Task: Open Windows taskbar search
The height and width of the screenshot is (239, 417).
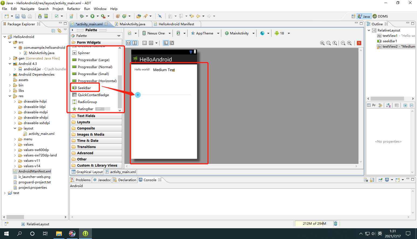Action: click(x=19, y=234)
